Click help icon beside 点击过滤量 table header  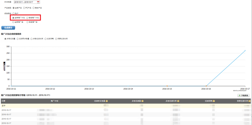142,101
